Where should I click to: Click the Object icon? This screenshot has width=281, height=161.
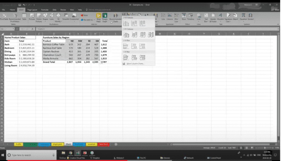pyautogui.click(x=235, y=17)
